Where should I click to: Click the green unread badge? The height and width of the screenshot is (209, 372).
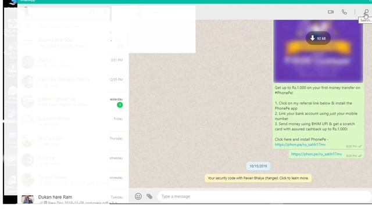pyautogui.click(x=120, y=105)
